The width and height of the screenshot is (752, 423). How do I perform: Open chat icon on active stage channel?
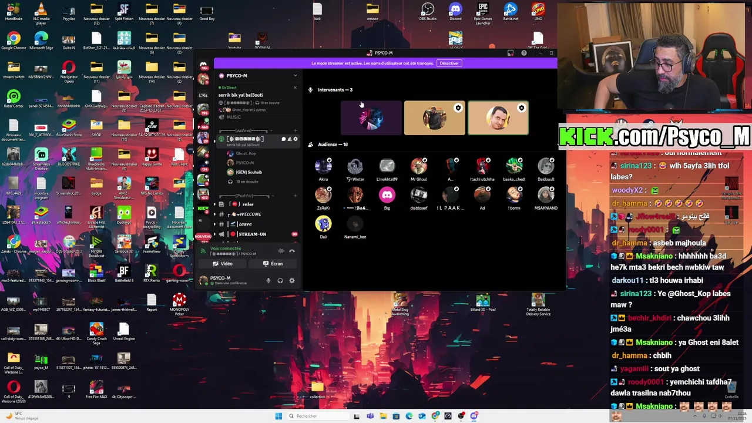[x=284, y=139]
